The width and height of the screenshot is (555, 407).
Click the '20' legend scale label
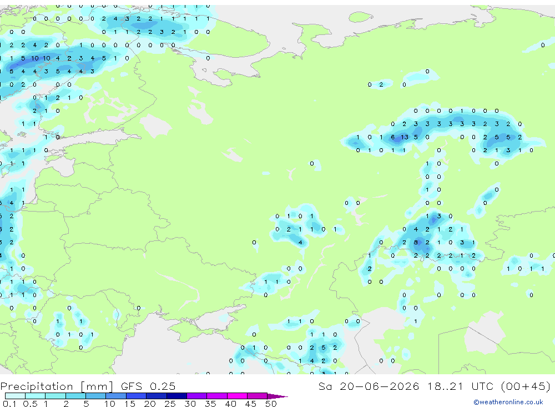pyautogui.click(x=150, y=404)
